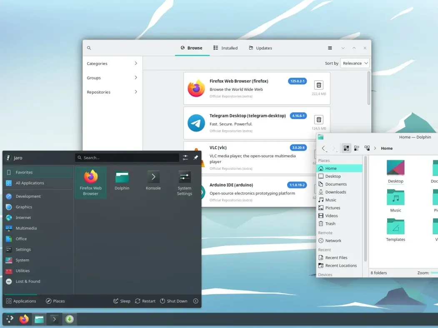
Task: Open Firefox from the taskbar
Action: pos(24,319)
